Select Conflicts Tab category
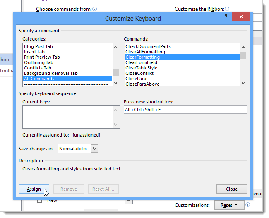This screenshot has width=269, height=218. 67,68
